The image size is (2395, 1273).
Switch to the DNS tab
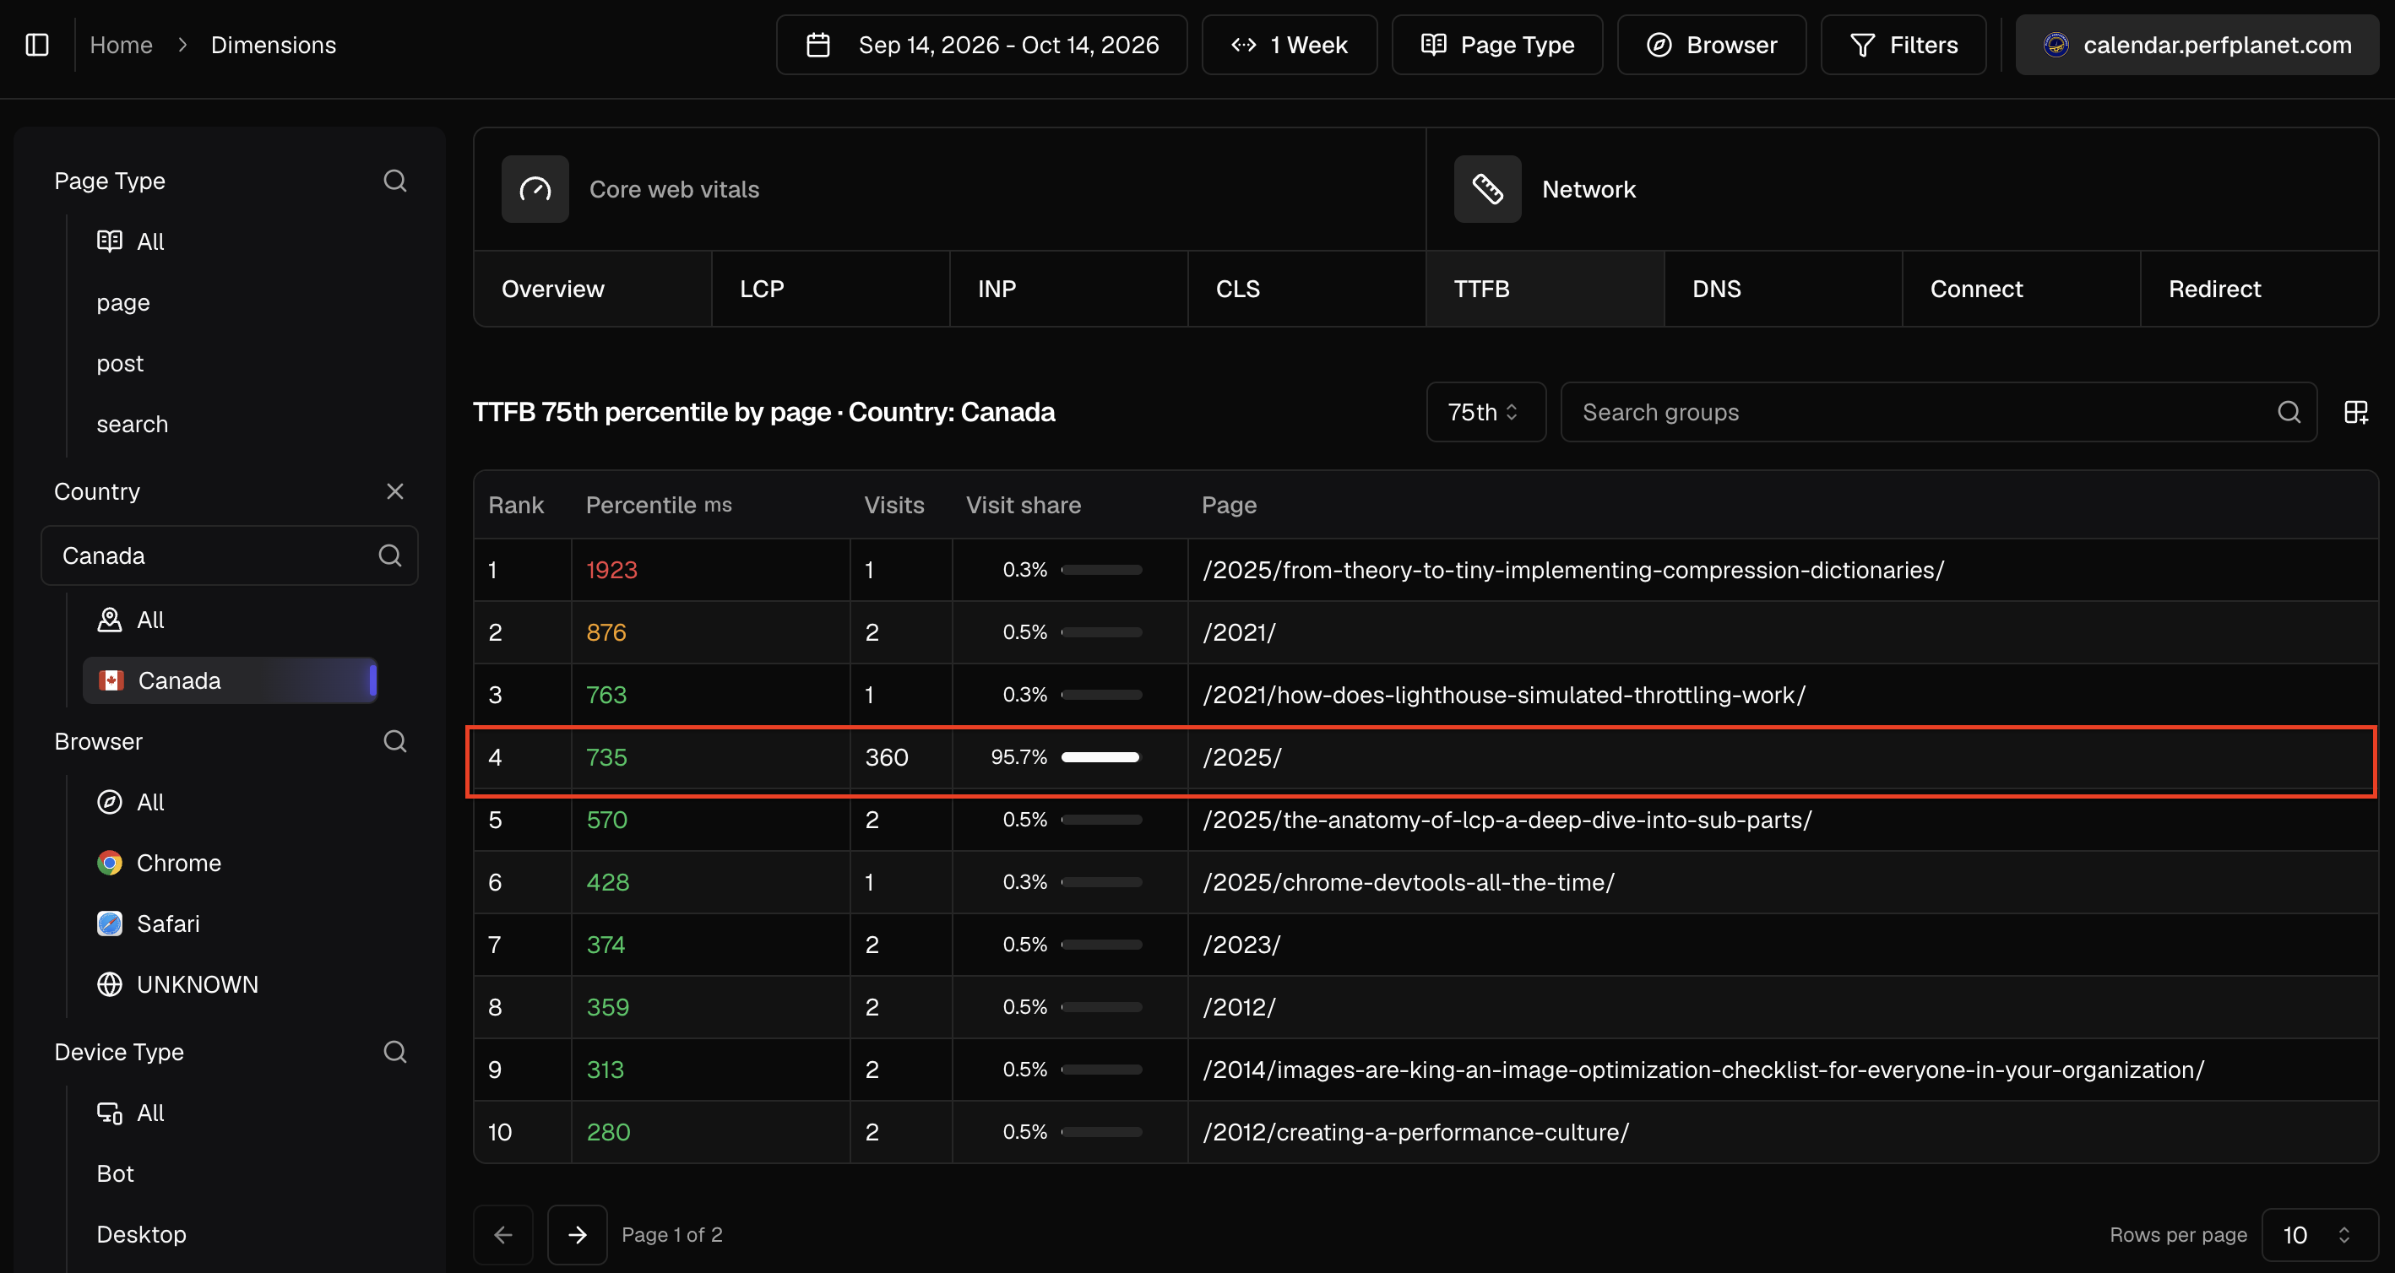pos(1782,289)
